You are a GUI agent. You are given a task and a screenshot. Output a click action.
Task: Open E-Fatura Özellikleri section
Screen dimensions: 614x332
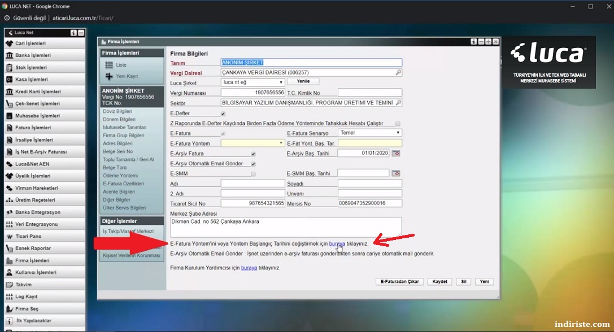point(123,184)
